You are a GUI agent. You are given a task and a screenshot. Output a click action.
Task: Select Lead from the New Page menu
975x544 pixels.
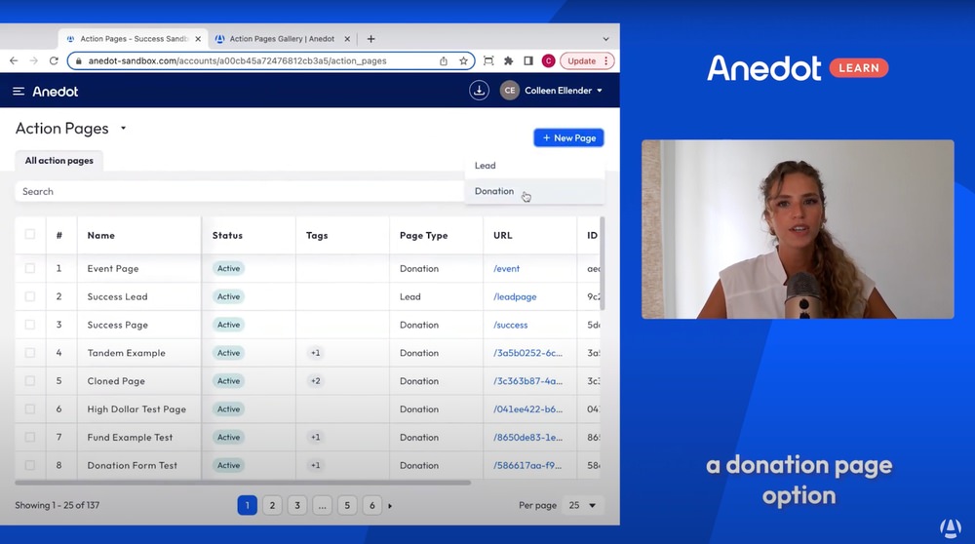[x=534, y=166]
